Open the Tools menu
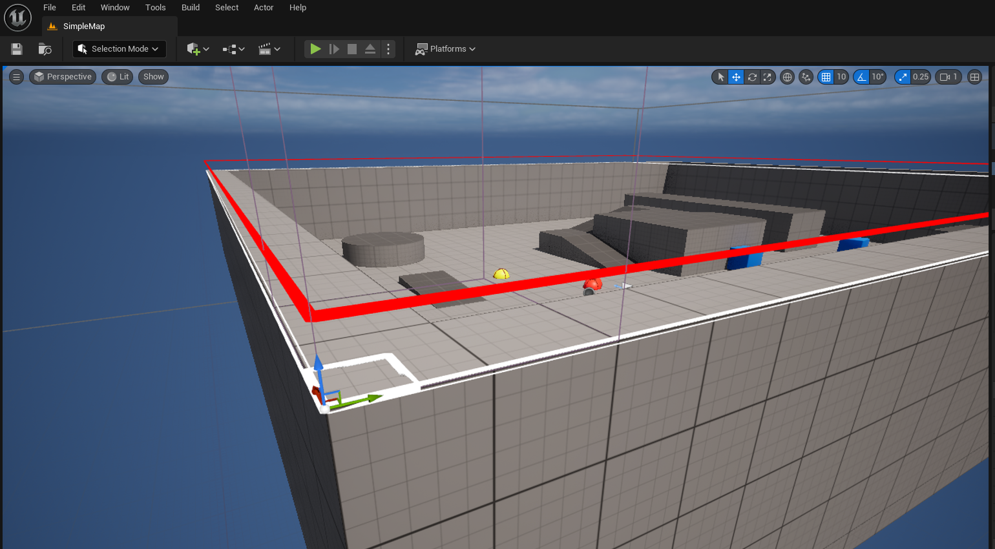995x549 pixels. (x=155, y=8)
